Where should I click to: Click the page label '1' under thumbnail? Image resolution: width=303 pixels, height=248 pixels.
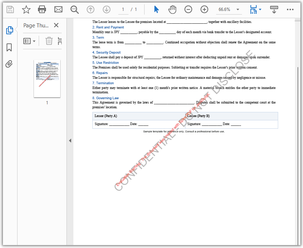47,103
